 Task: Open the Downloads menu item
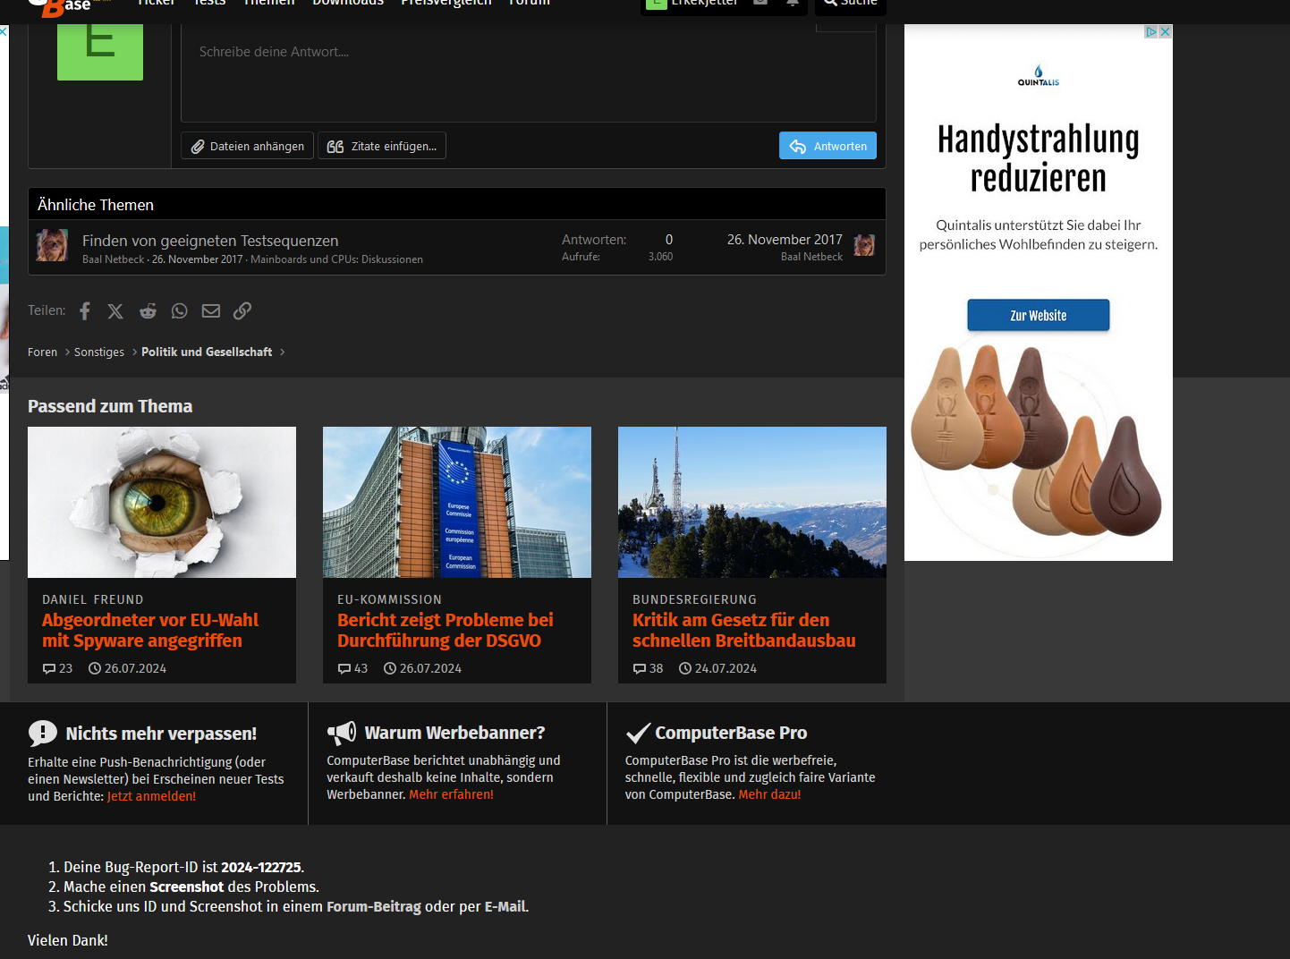348,4
